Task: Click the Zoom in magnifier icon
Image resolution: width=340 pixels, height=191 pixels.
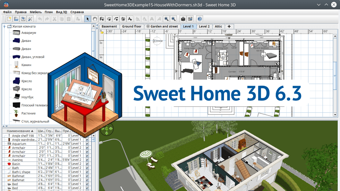Action: click(166, 19)
